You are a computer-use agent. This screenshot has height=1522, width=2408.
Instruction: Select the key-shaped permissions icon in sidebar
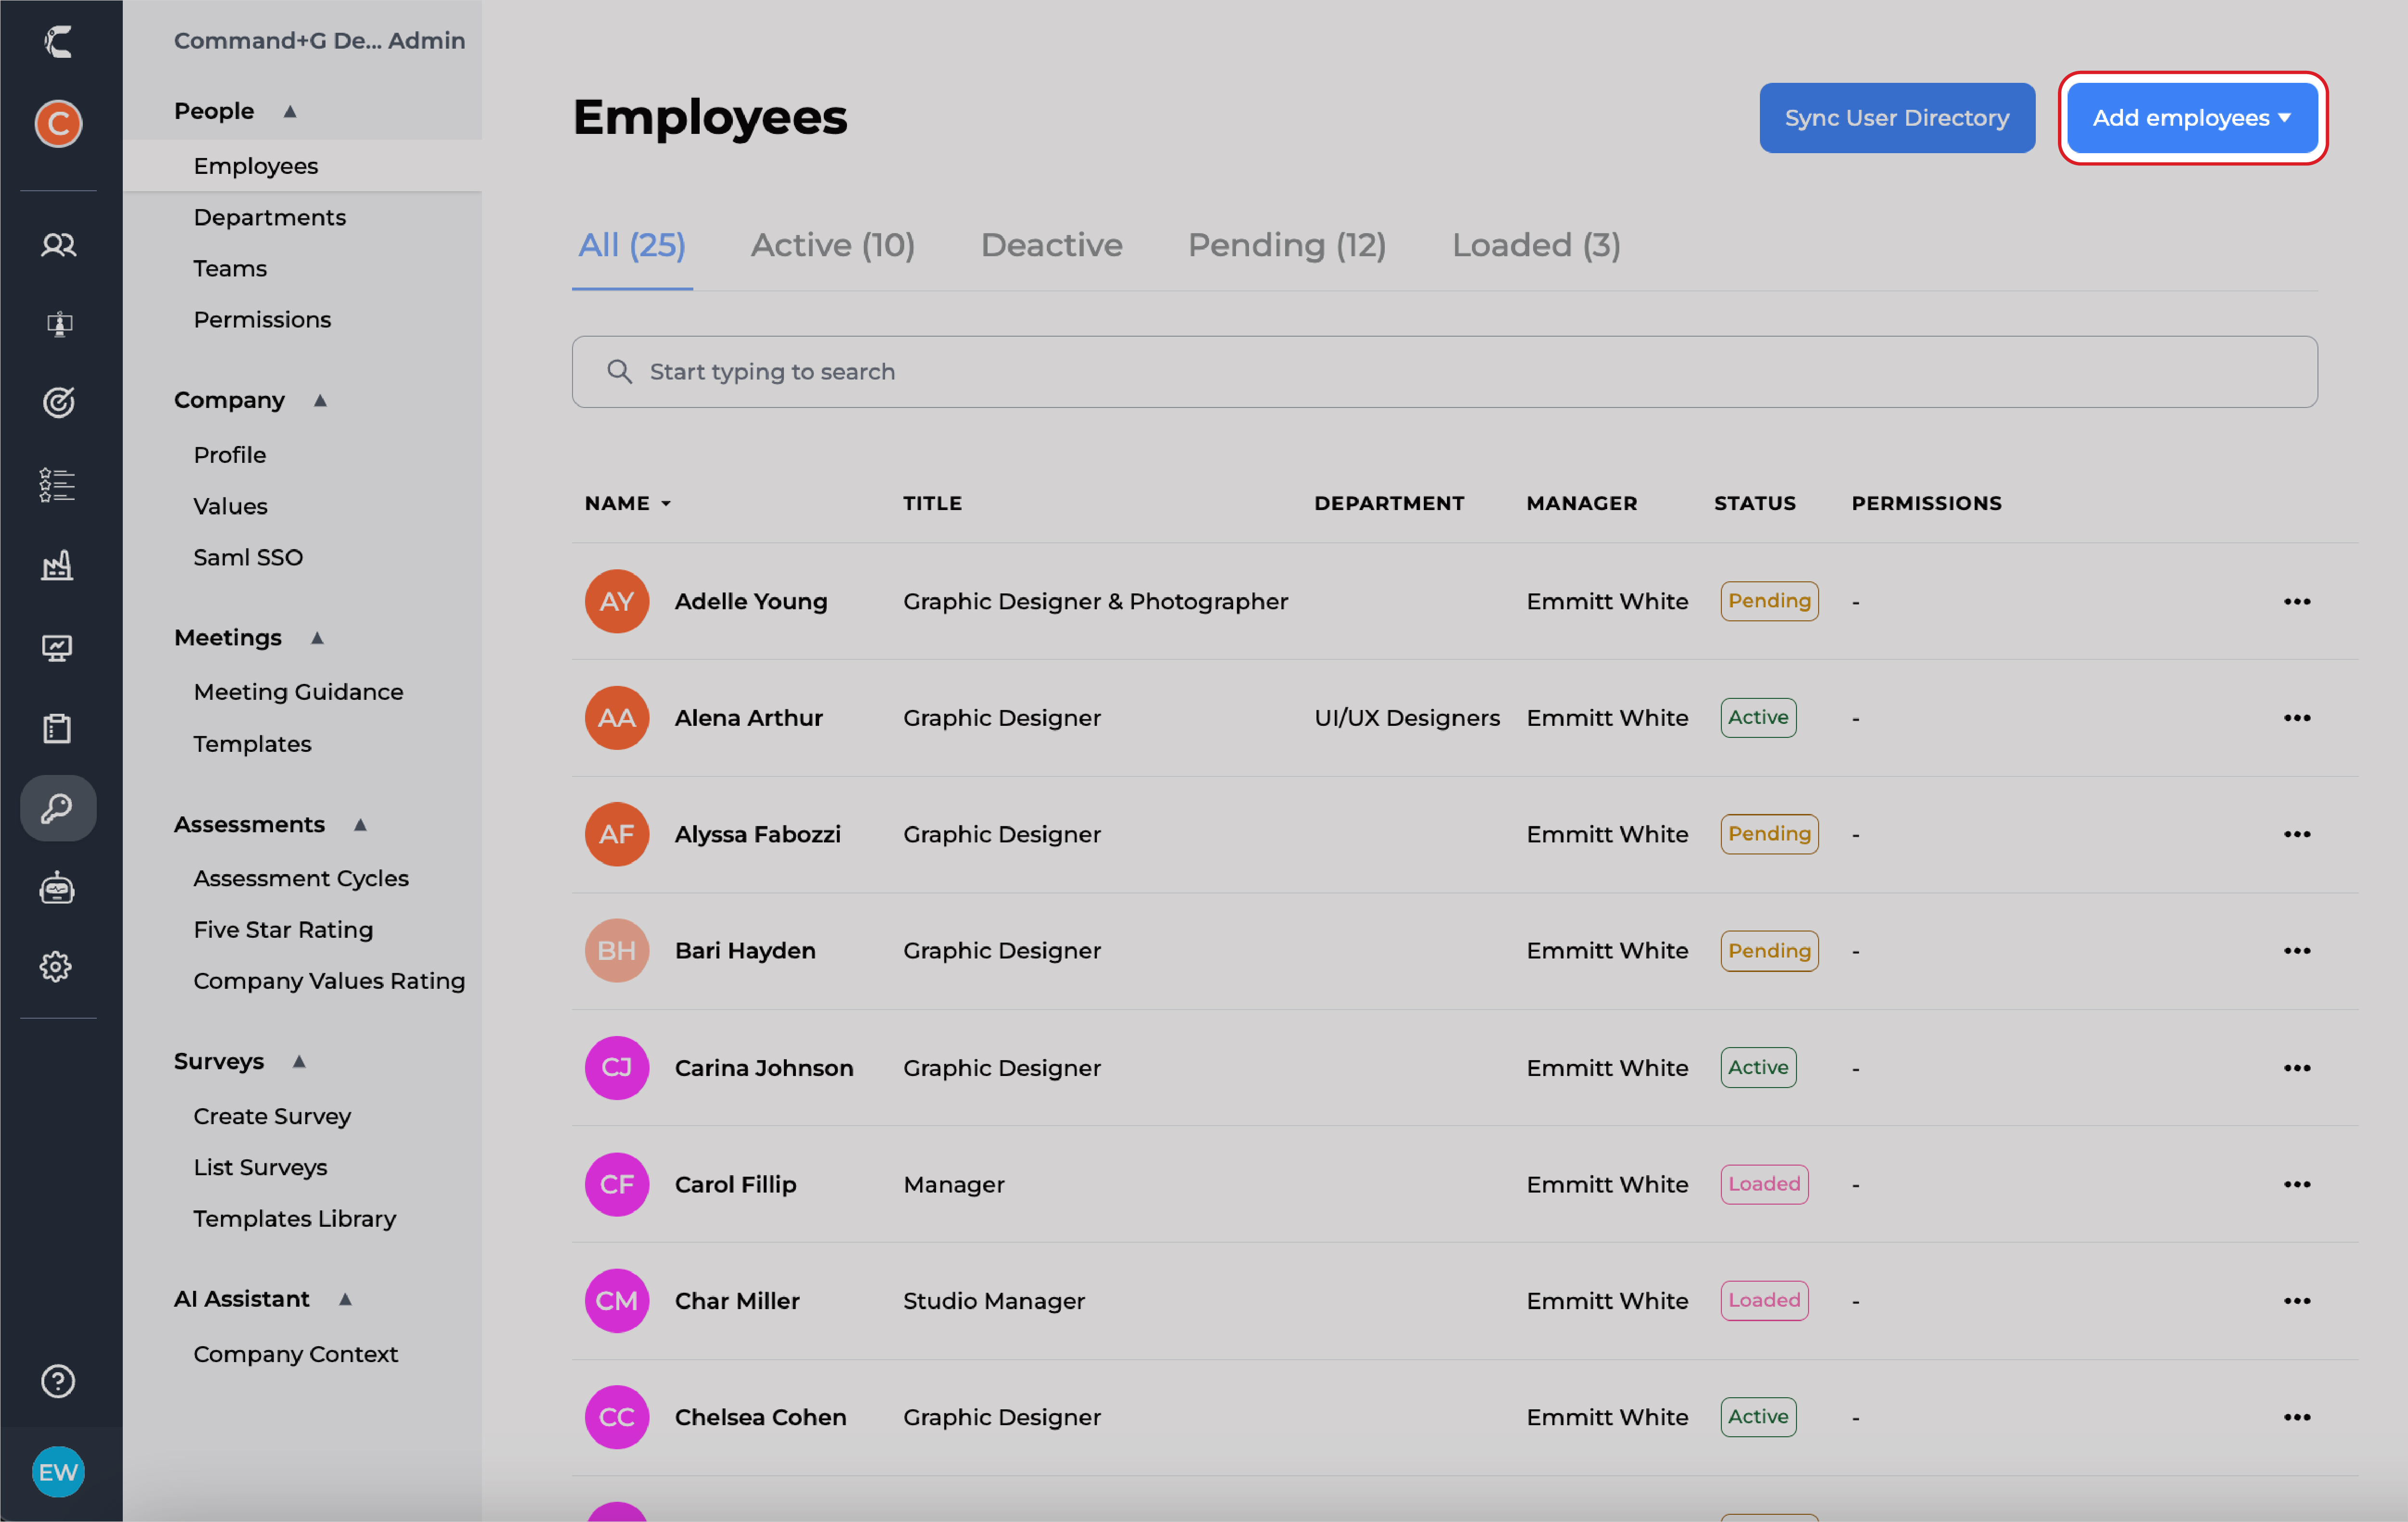57,808
